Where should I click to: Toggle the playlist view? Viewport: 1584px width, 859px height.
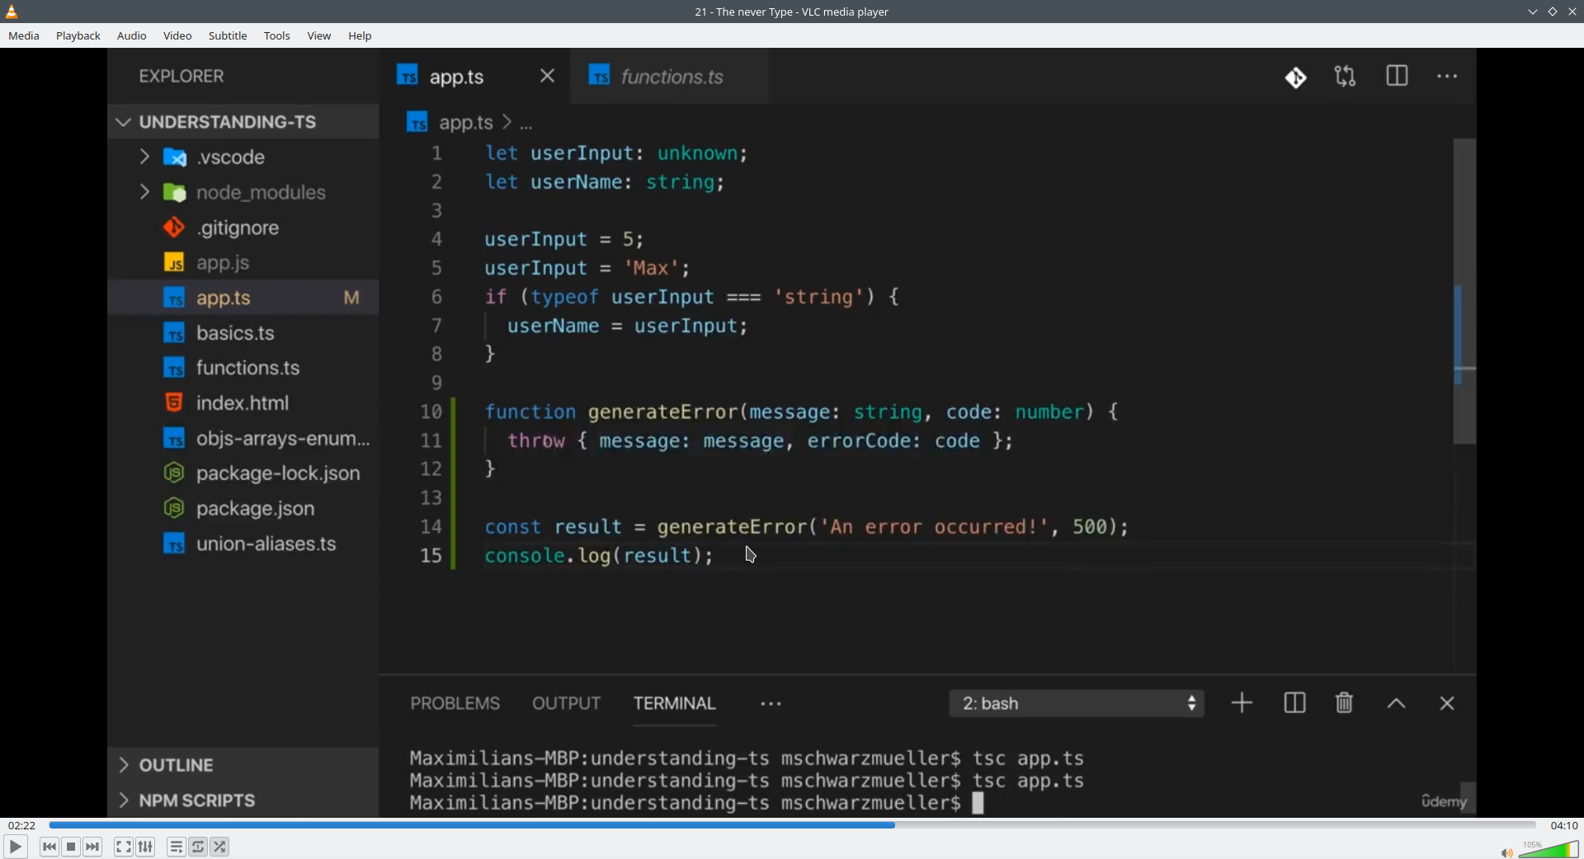pos(176,847)
